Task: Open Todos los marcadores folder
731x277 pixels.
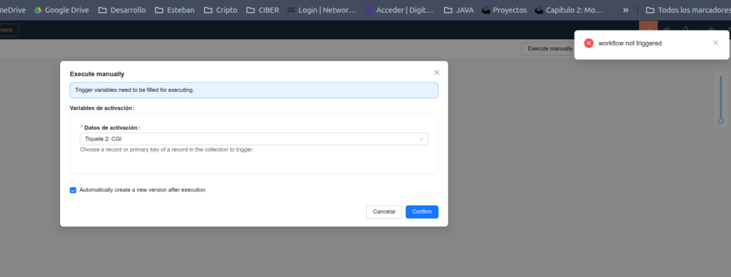Action: coord(688,10)
